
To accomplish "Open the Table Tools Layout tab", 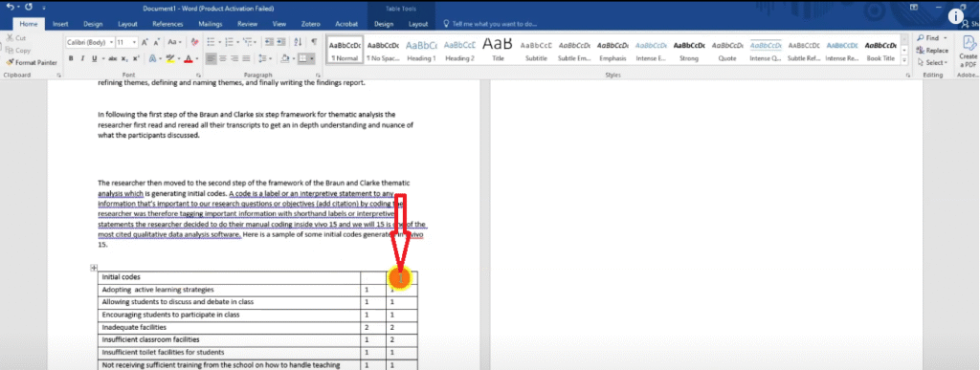I will pyautogui.click(x=418, y=24).
